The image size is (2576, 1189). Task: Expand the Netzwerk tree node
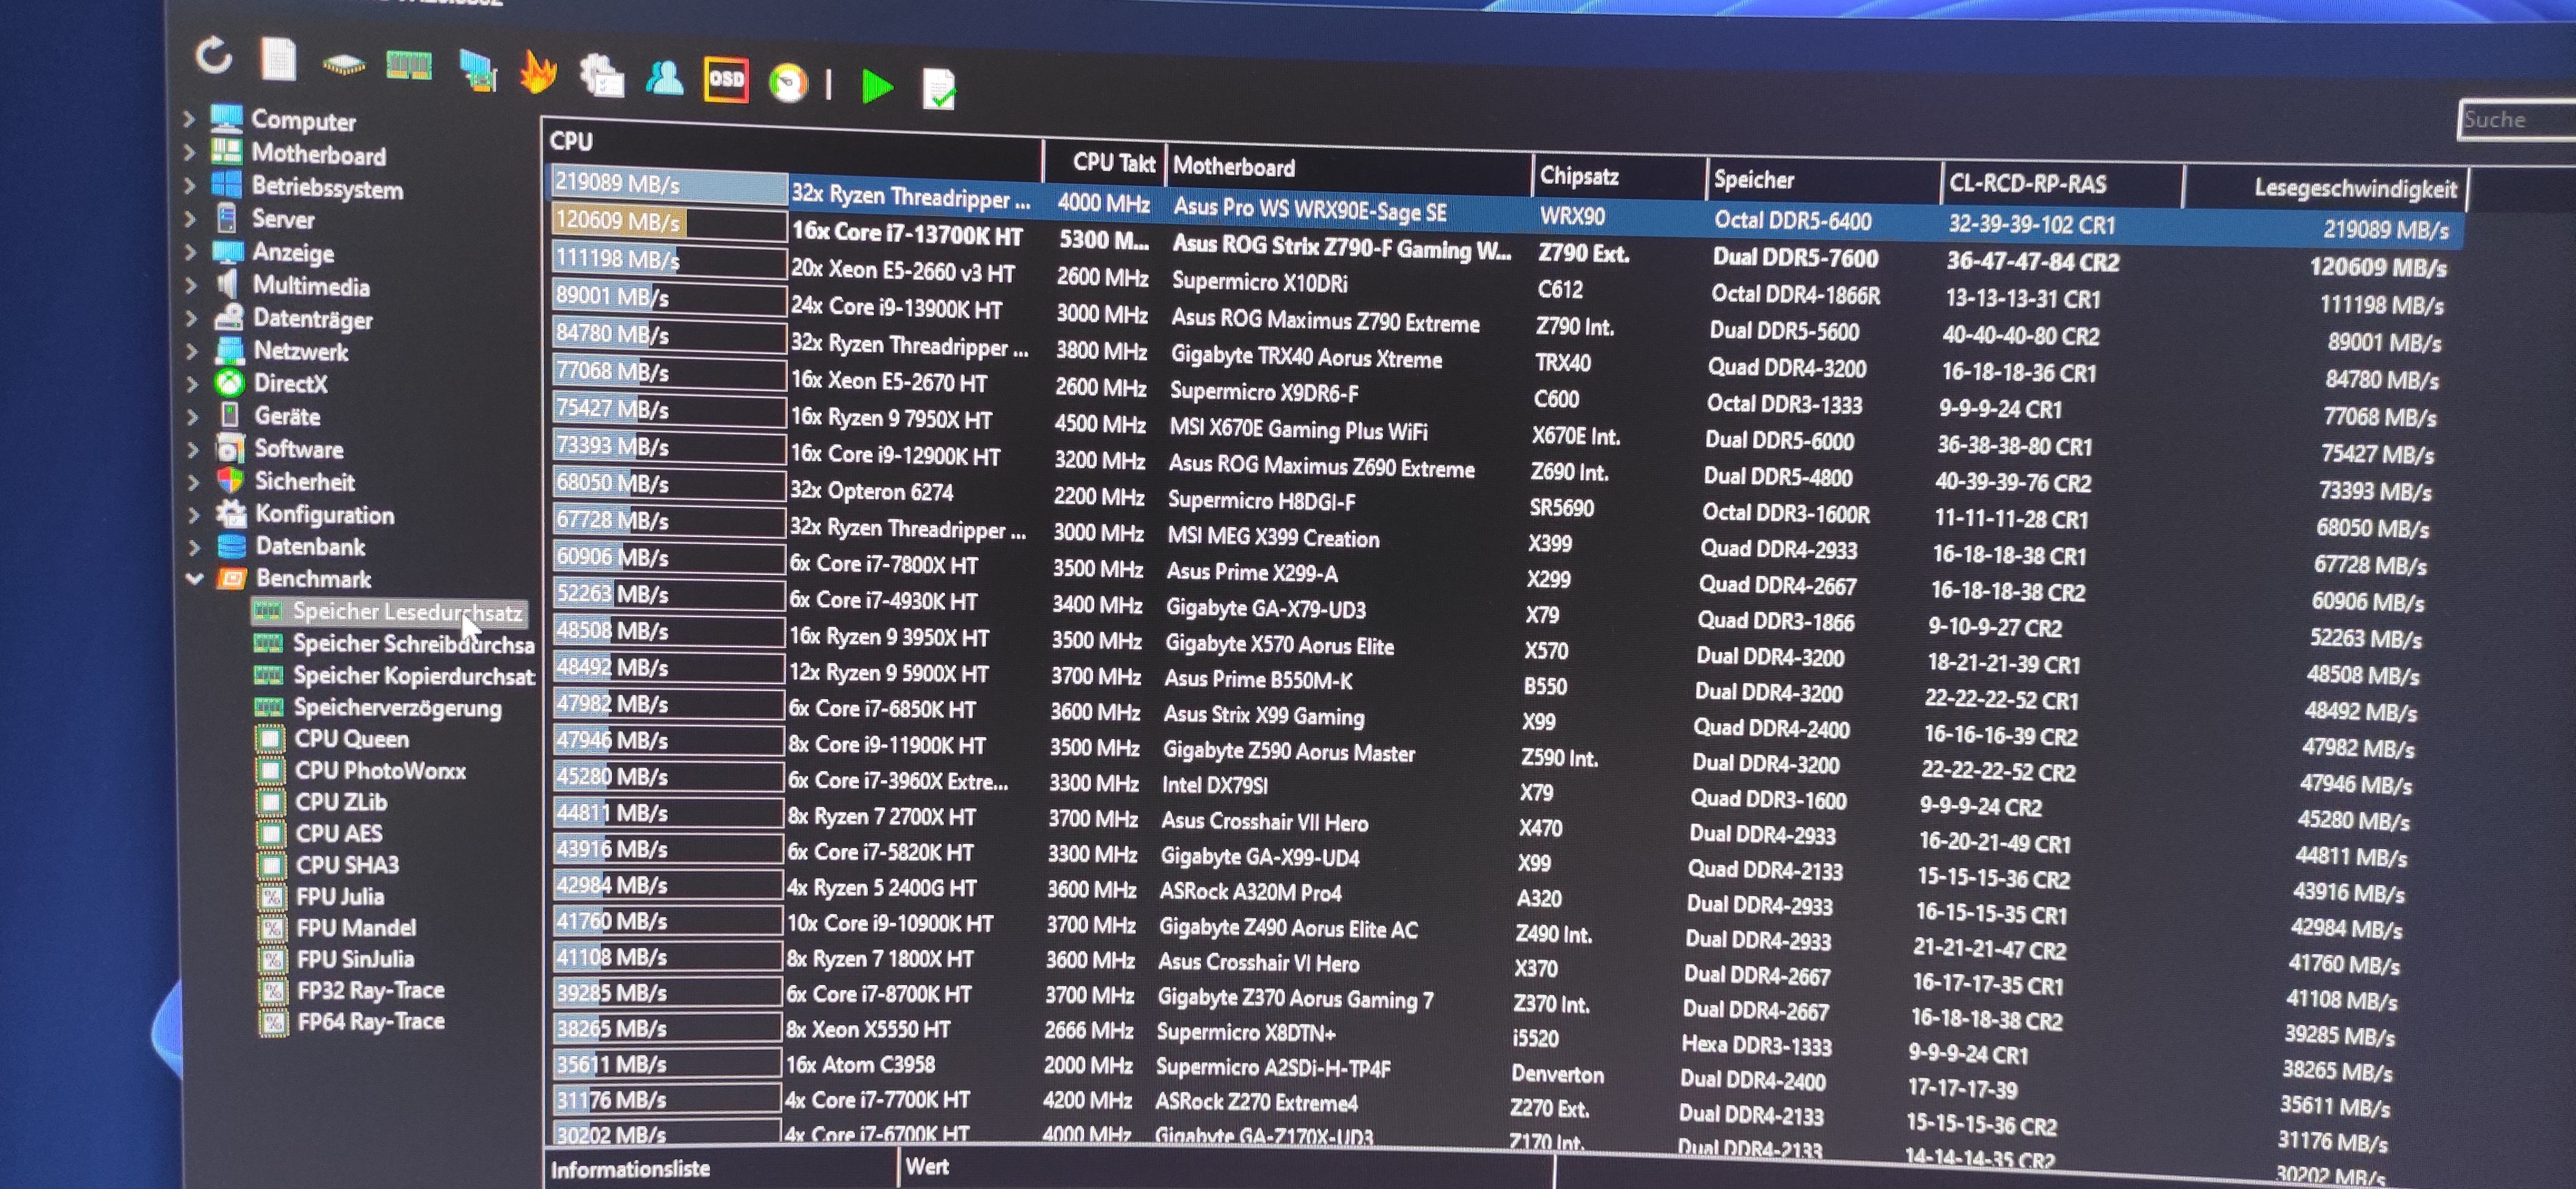pyautogui.click(x=192, y=351)
